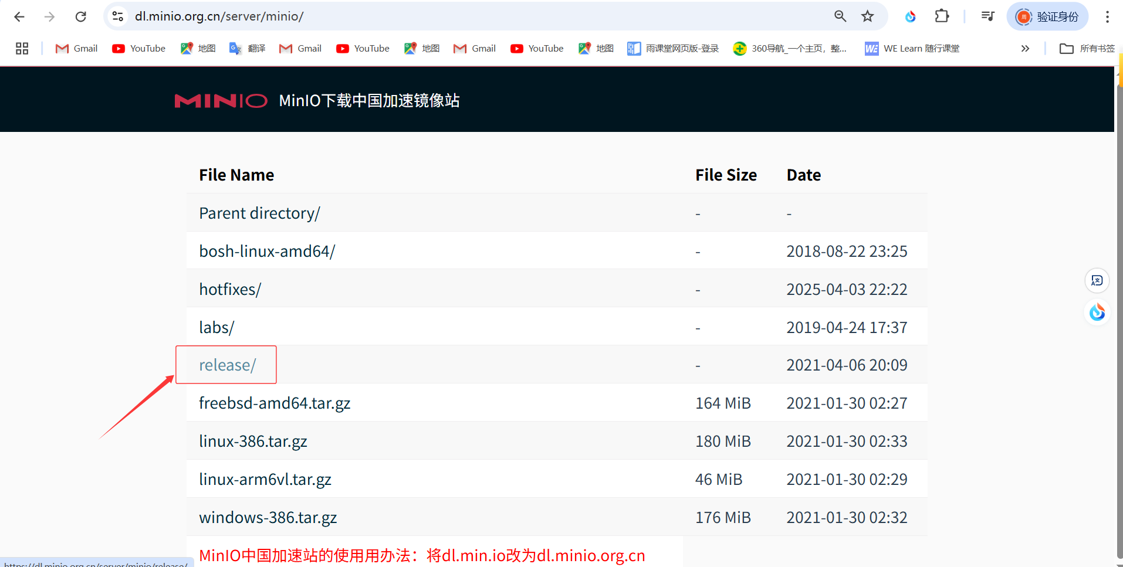Open the 360导航 bookmark

[x=790, y=49]
